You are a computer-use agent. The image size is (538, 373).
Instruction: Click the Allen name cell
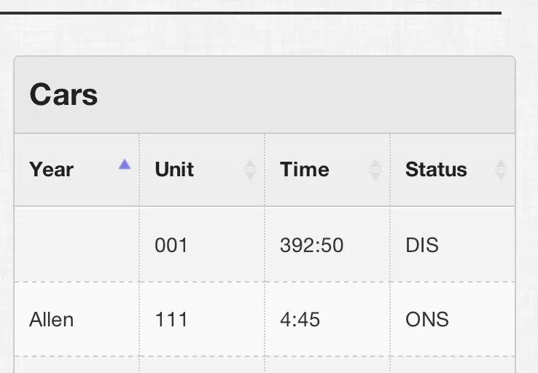(51, 319)
